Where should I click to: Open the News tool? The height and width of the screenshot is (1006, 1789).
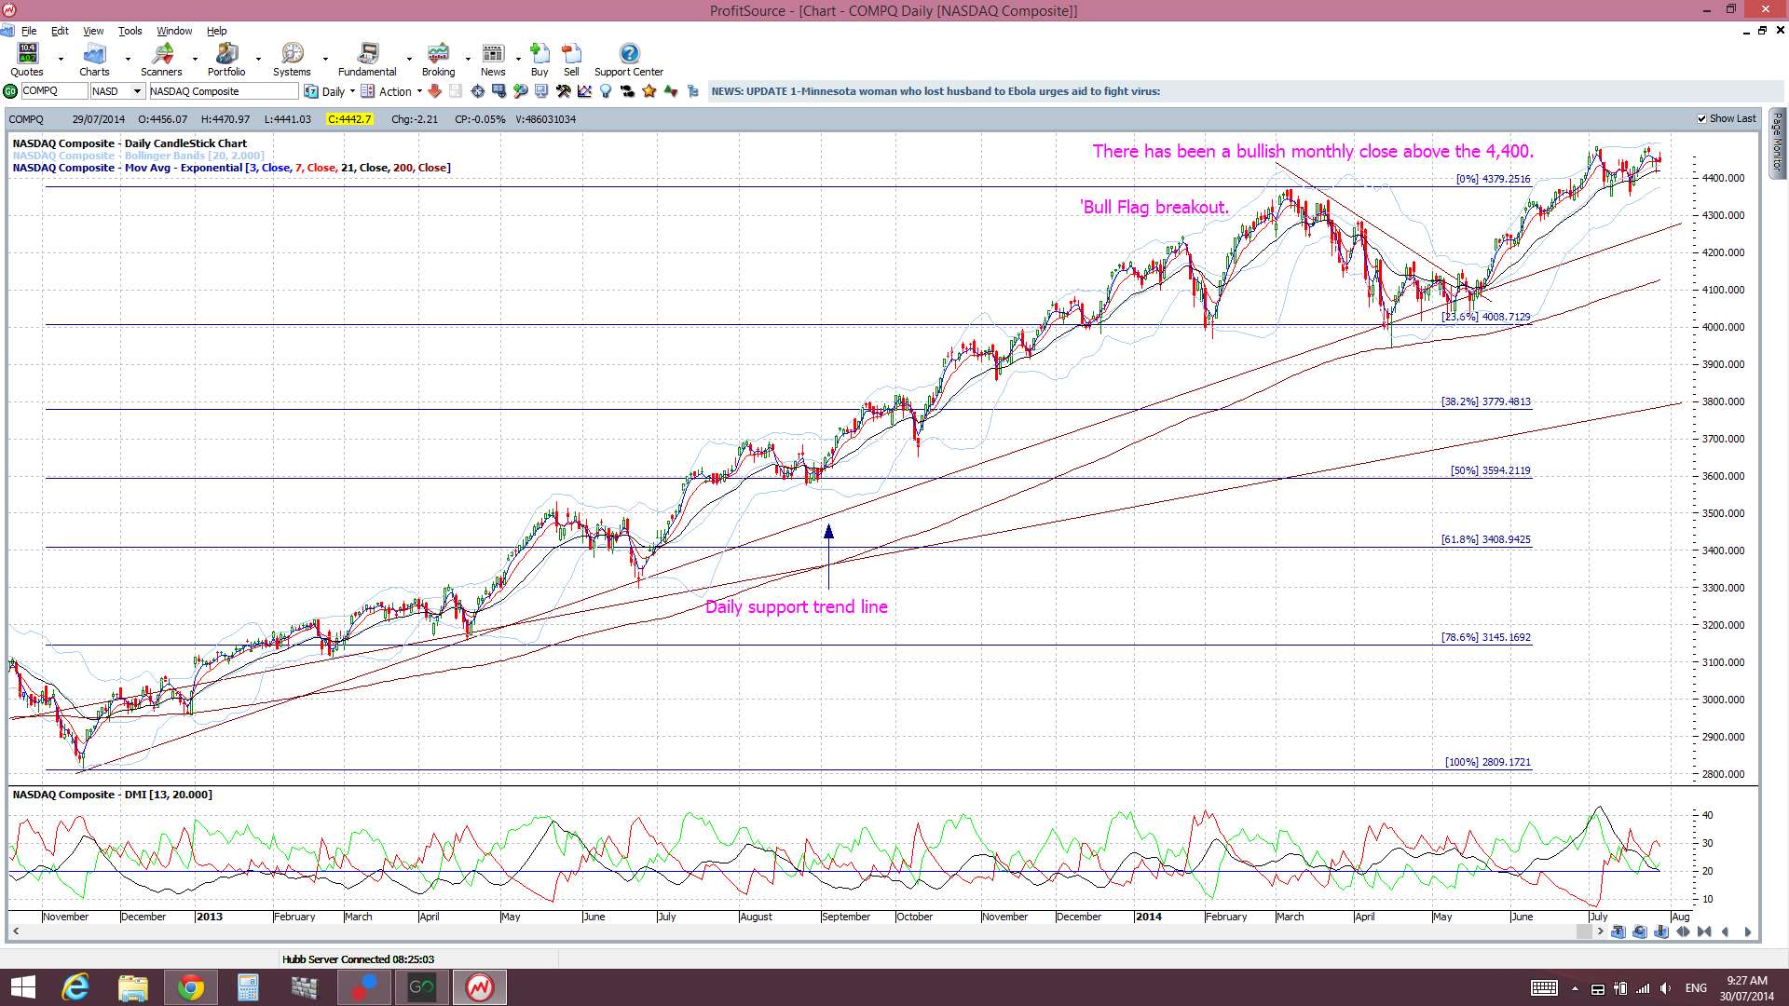point(493,60)
